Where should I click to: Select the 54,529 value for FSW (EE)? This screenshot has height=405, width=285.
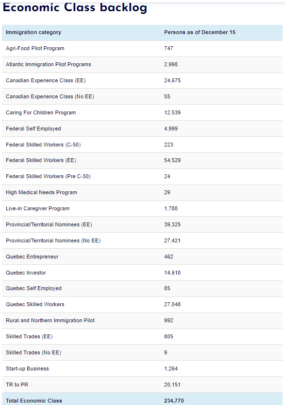pyautogui.click(x=172, y=161)
